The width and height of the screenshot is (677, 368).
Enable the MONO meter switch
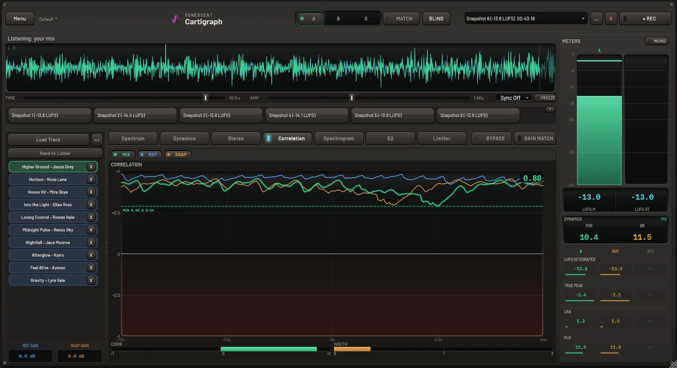click(656, 41)
